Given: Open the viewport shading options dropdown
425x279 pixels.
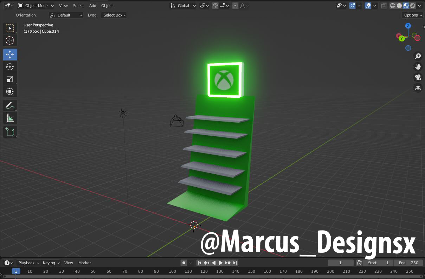Looking at the screenshot, I should (x=419, y=6).
